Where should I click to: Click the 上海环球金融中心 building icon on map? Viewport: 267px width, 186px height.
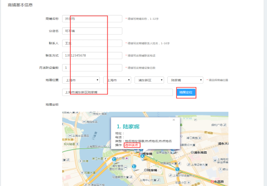pyautogui.click(x=170, y=175)
